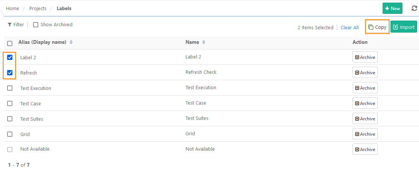
Task: Archive the Label 2 row
Action: (365, 57)
